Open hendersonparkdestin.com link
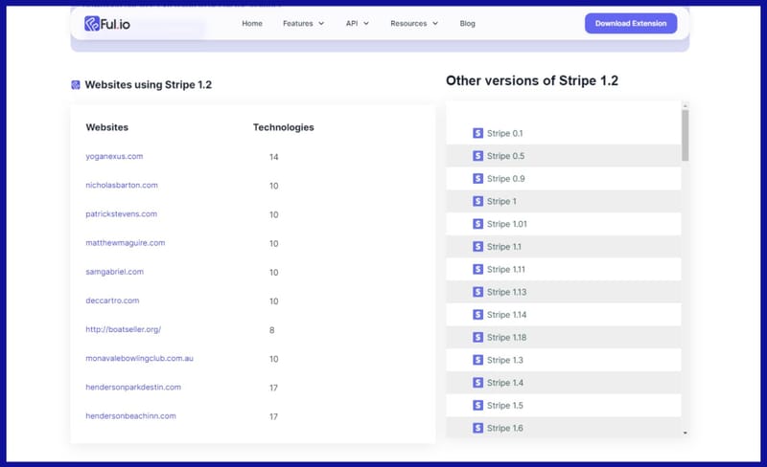The height and width of the screenshot is (467, 767). coord(133,387)
